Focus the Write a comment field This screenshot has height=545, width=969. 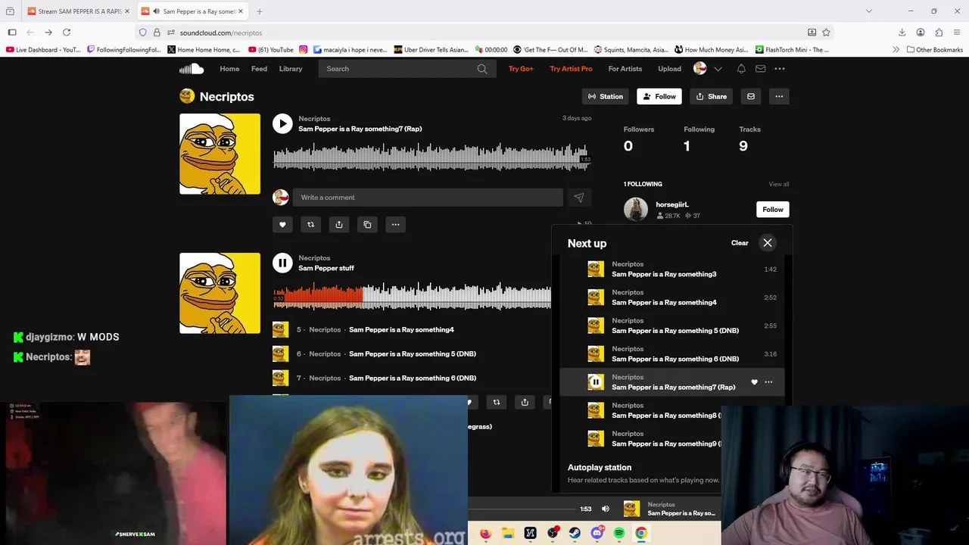pos(428,198)
